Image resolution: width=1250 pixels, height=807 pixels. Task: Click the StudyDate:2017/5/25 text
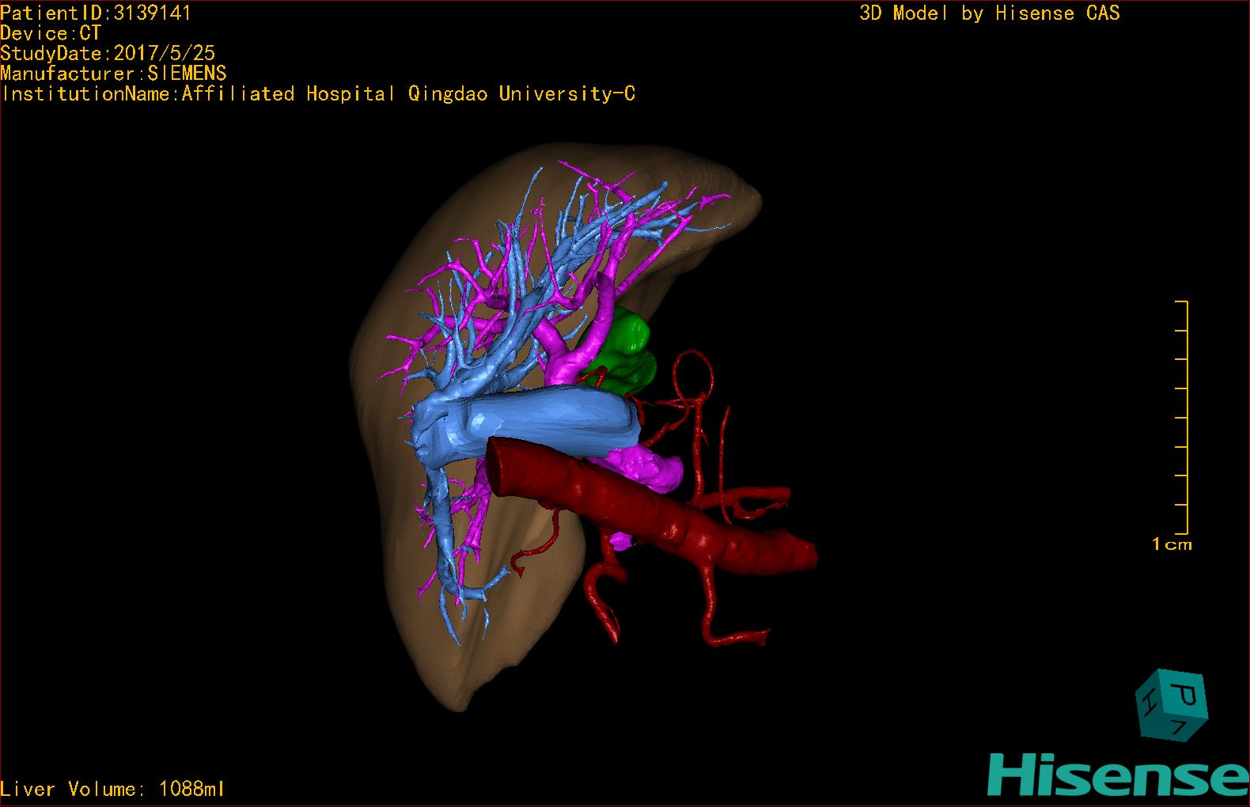click(108, 54)
